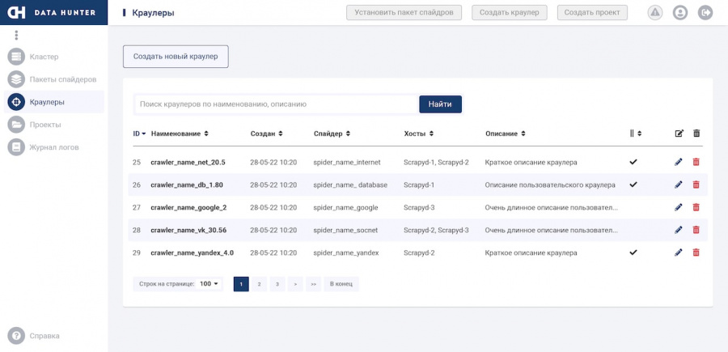Viewport: 728px width, 352px height.
Task: Delete crawler_name_vk_30.56 with trash icon
Action: coord(696,230)
